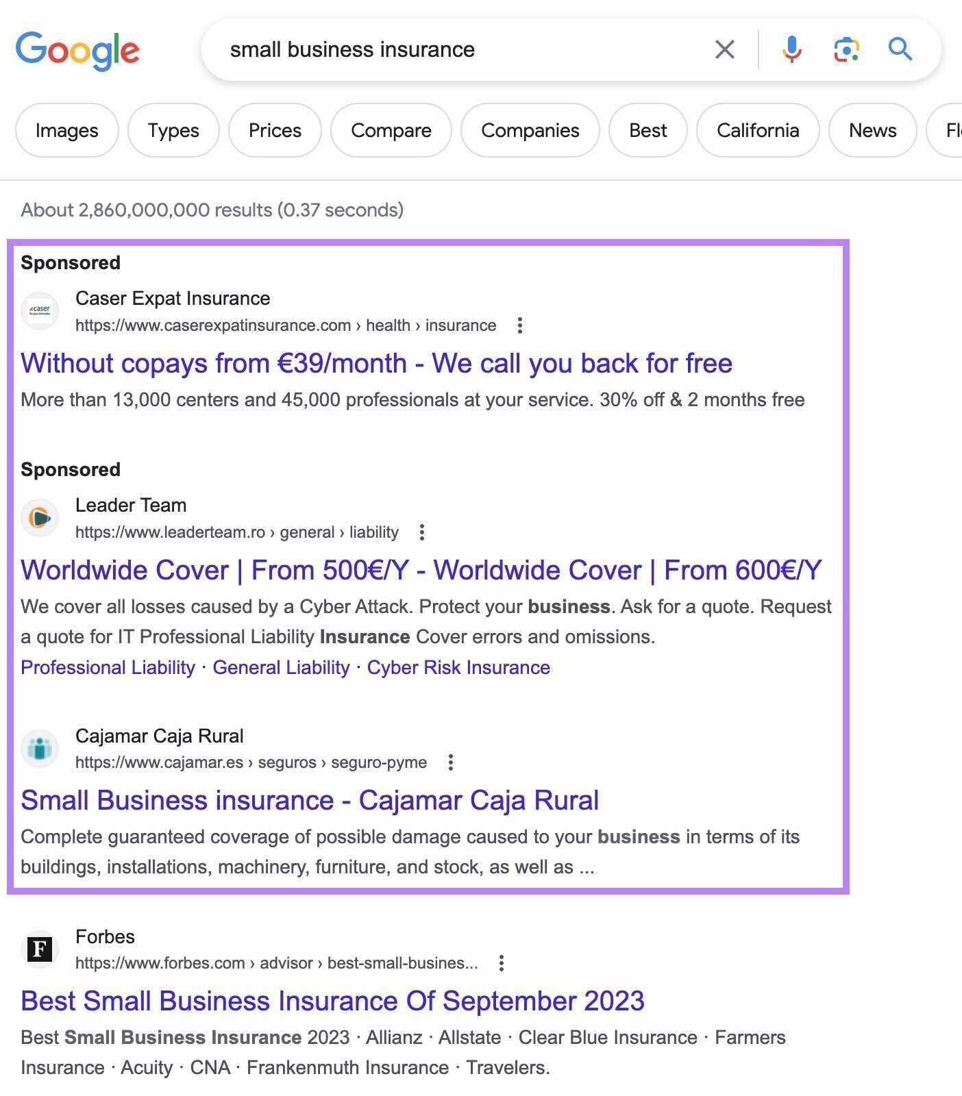Clear the search query with X icon
The height and width of the screenshot is (1096, 962).
pos(724,49)
